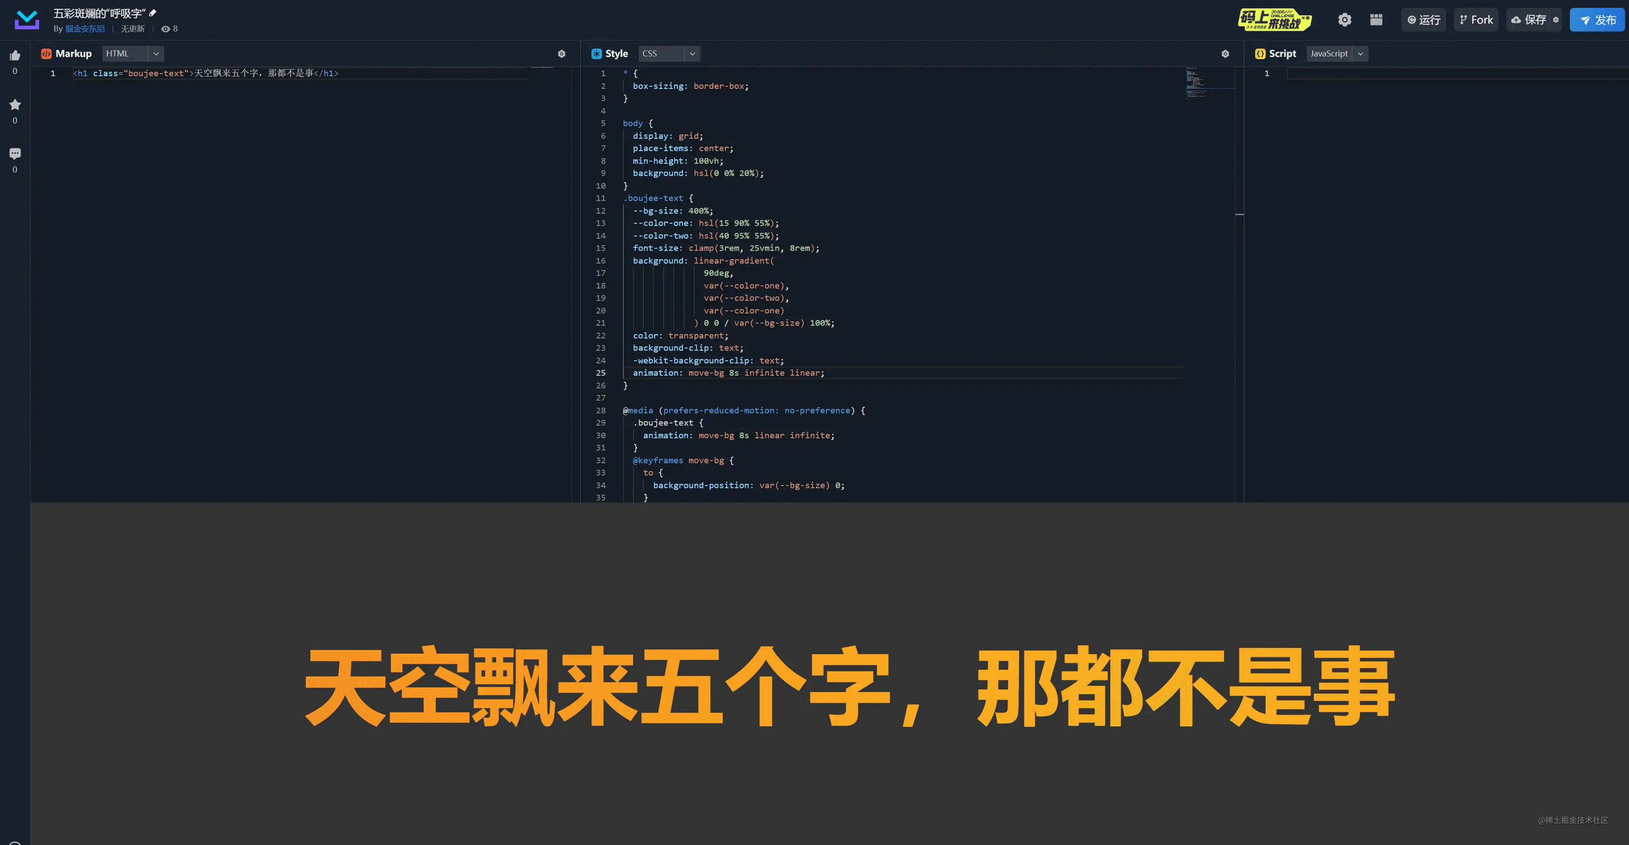Run the code with the 运行 button
The height and width of the screenshot is (845, 1629).
[x=1424, y=20]
